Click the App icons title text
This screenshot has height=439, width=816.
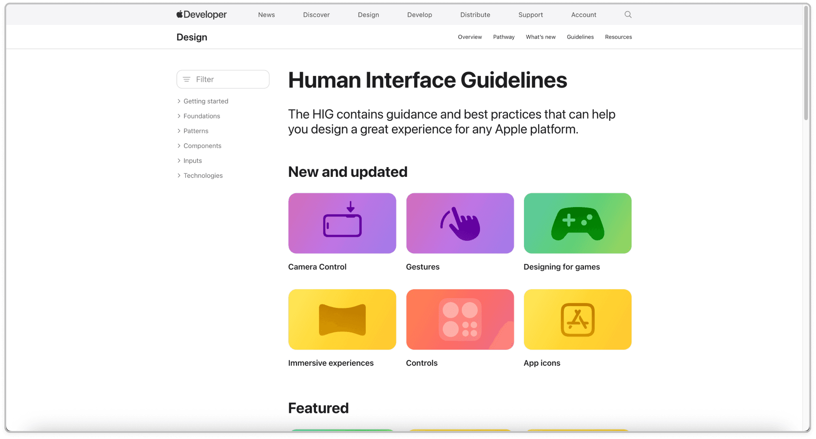[x=542, y=363]
